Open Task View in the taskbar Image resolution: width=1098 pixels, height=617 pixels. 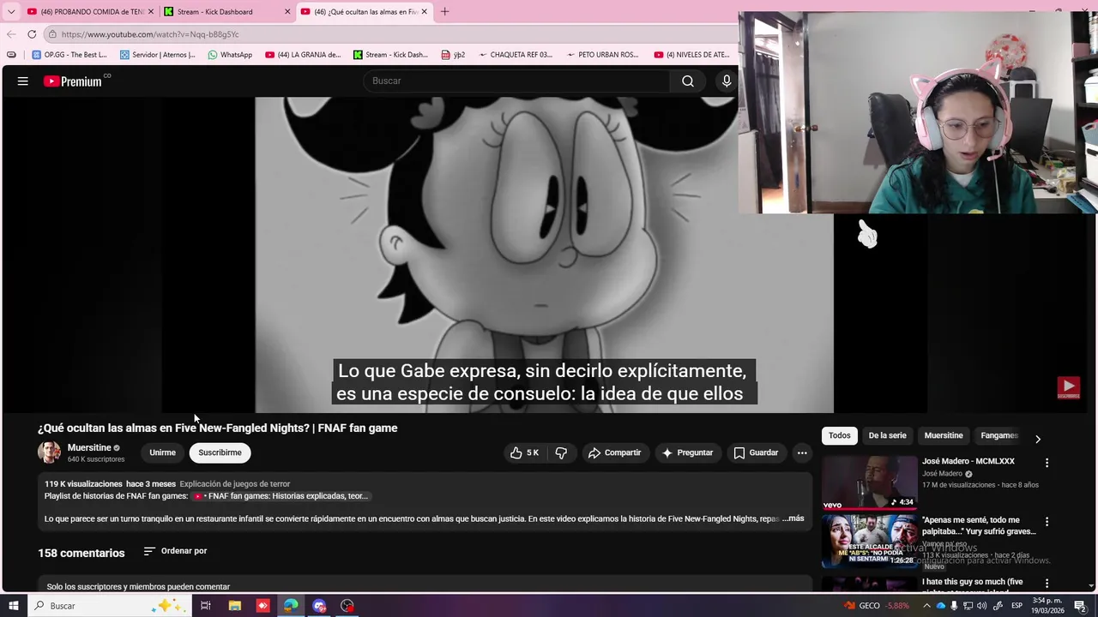click(x=206, y=606)
